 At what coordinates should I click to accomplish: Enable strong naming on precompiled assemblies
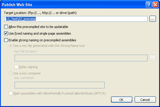(6, 40)
